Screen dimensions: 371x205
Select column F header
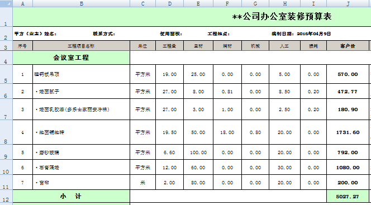(227, 3)
